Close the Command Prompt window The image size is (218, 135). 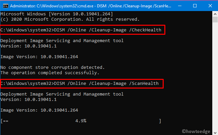tap(211, 5)
